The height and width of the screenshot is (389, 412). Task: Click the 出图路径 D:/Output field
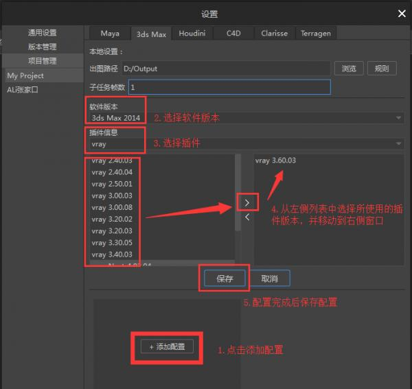(226, 69)
